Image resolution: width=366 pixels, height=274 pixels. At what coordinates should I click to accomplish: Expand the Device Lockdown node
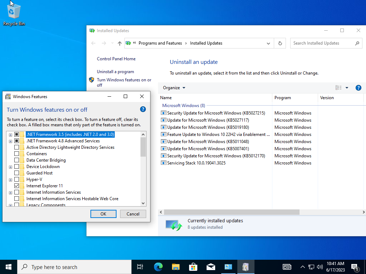10,167
